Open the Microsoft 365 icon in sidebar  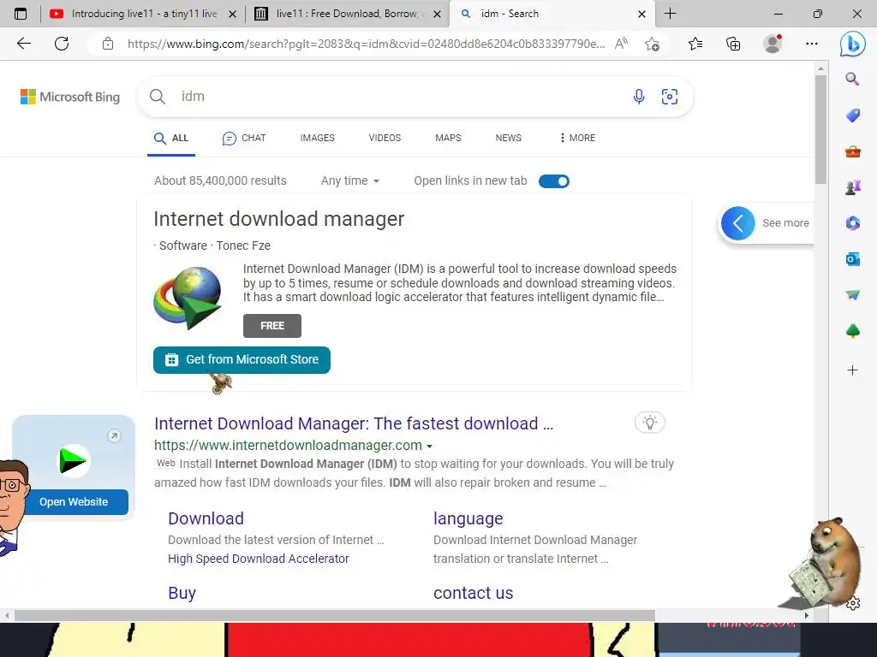click(x=852, y=223)
